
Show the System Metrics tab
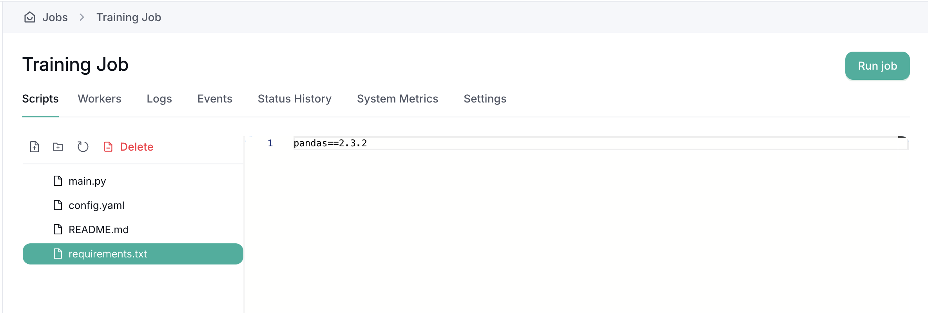tap(397, 99)
